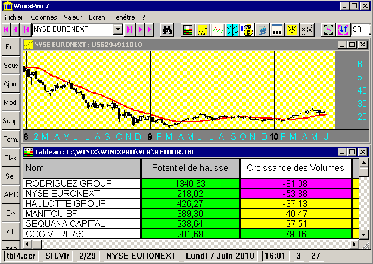Open the list sheet toolbar icon
This screenshot has width=373, height=264.
pyautogui.click(x=277, y=30)
